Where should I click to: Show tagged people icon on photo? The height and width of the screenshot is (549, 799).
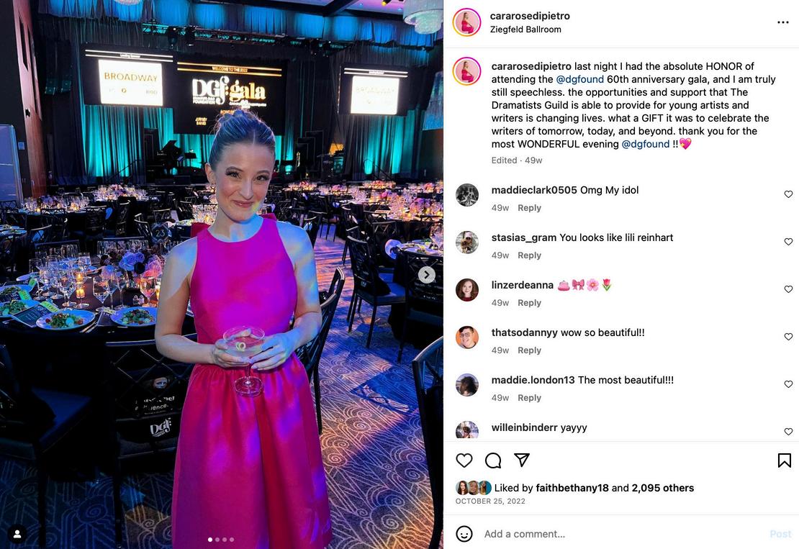pos(17,534)
